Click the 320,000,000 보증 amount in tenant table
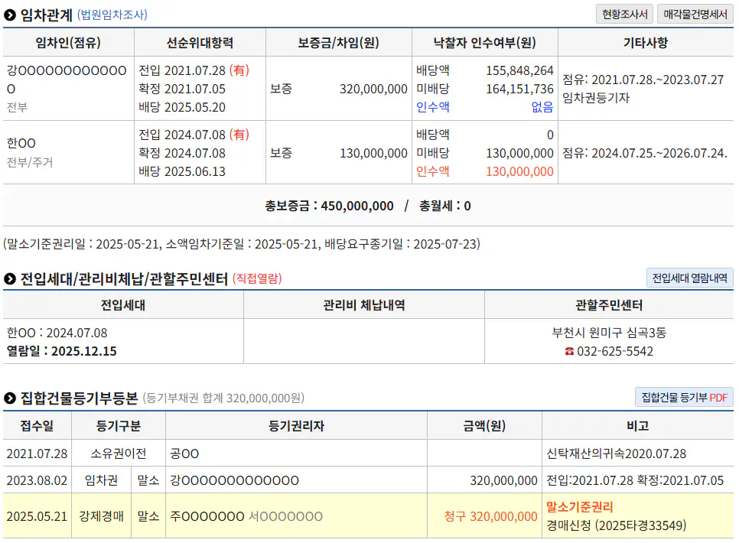The width and height of the screenshot is (739, 543). [x=373, y=89]
